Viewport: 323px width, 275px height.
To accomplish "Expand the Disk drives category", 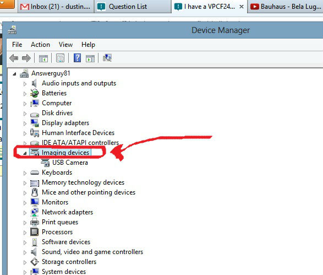I will pyautogui.click(x=25, y=114).
